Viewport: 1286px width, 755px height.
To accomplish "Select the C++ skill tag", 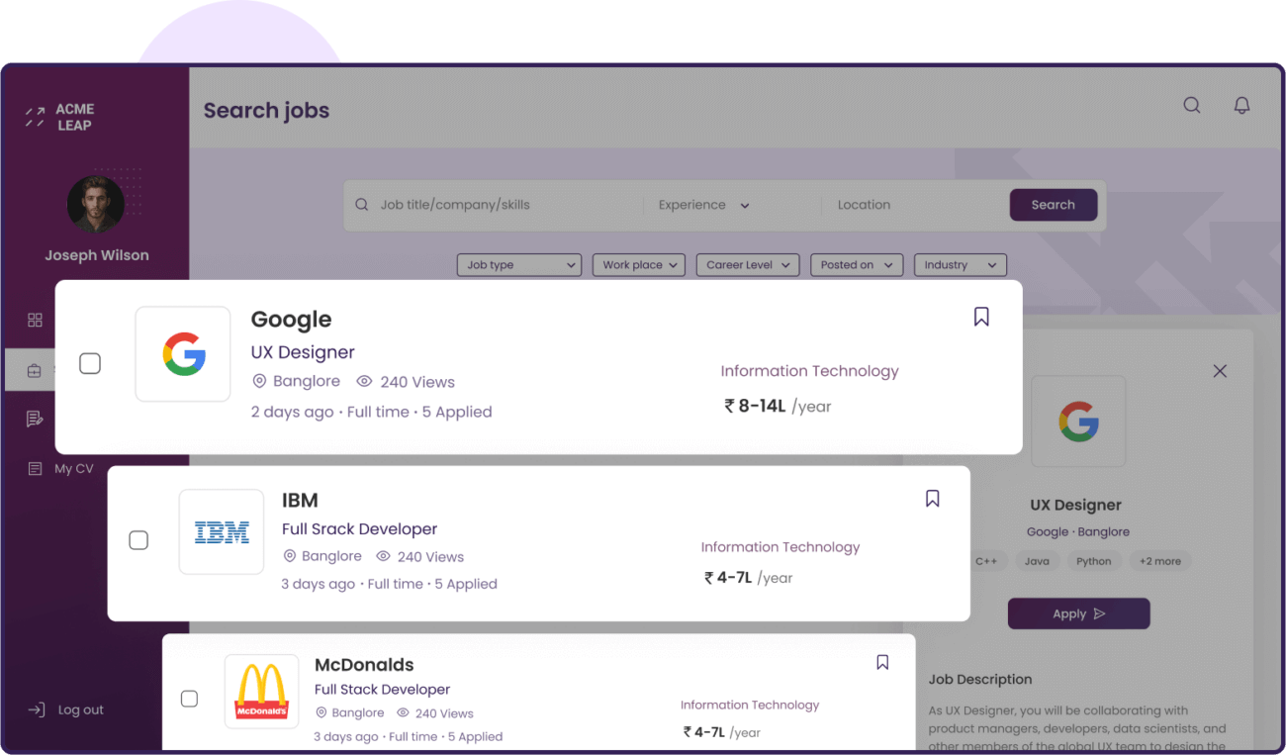I will click(986, 561).
